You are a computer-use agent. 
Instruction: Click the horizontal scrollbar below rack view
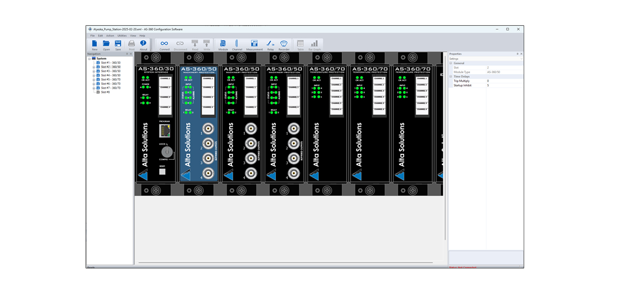285,263
